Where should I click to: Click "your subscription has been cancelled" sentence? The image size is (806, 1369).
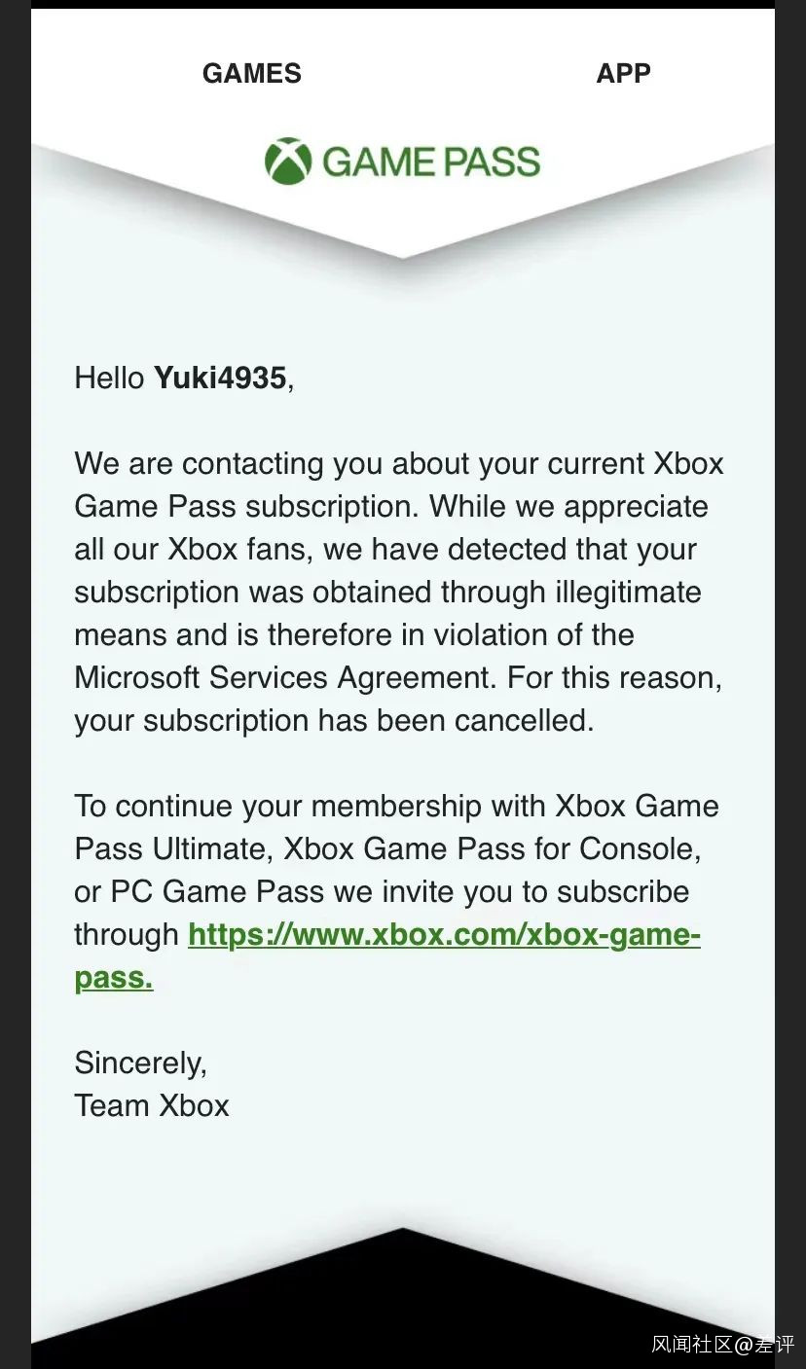click(x=333, y=721)
